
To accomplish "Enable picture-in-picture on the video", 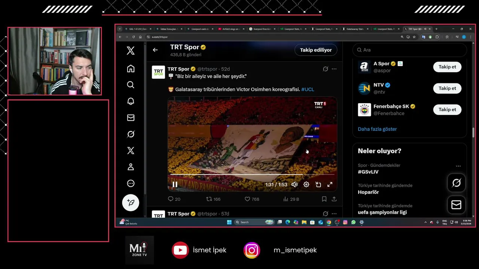I will pyautogui.click(x=318, y=185).
